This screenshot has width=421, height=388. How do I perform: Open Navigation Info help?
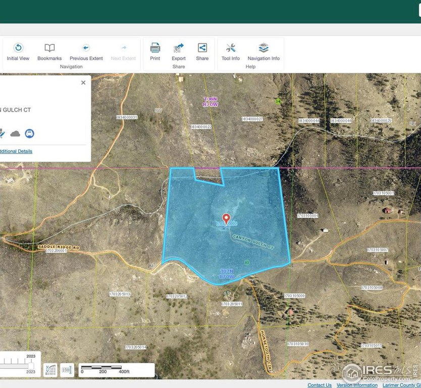click(264, 48)
